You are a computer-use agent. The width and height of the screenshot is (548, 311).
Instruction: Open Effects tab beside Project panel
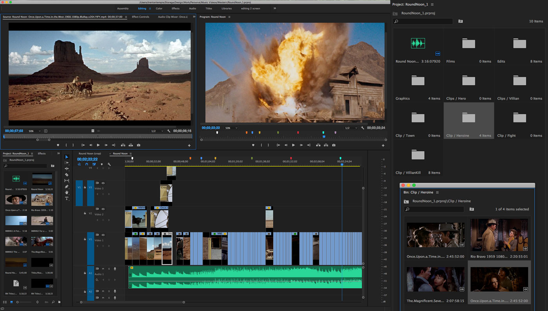41,153
